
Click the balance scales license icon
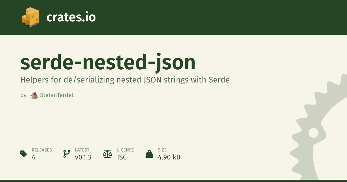click(107, 154)
